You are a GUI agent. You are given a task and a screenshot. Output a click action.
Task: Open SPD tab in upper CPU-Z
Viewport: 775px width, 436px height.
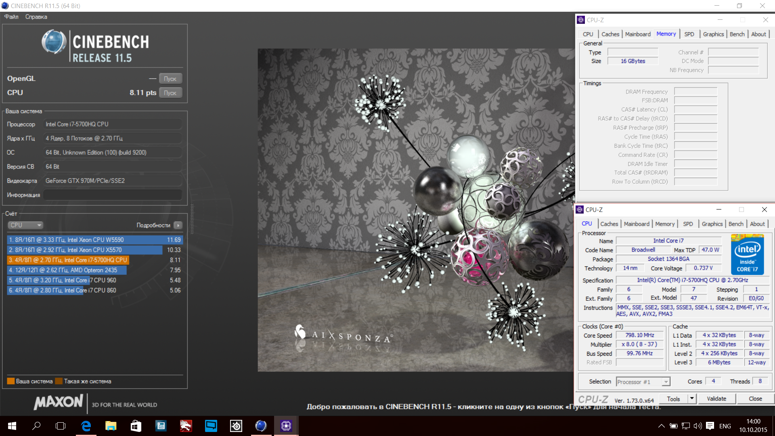[689, 34]
